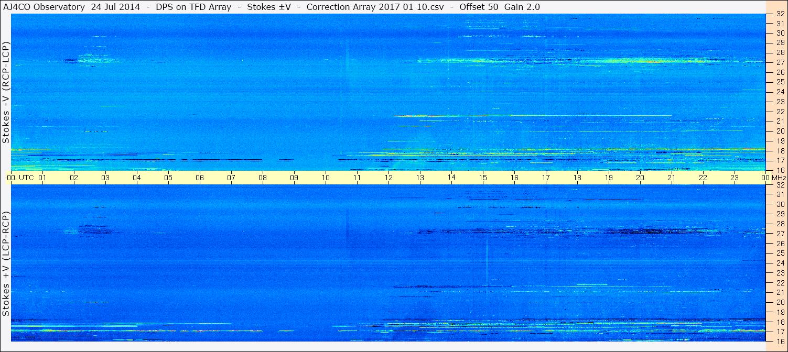Click the 27 MHz tick in Stokes +V panel
Screen dimensions: 788x352
(780, 234)
